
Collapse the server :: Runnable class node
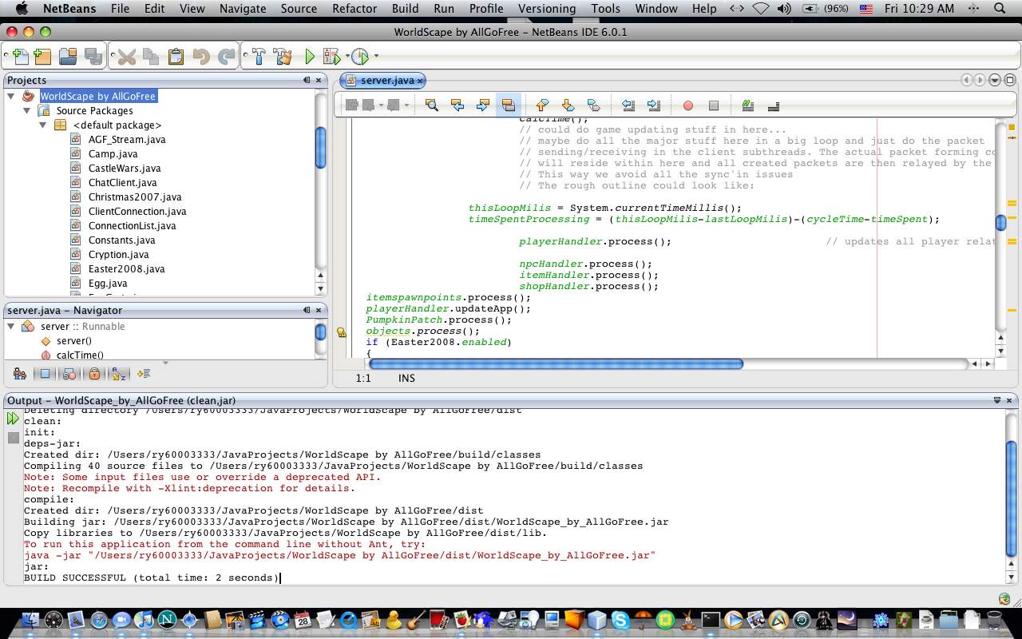[x=11, y=326]
